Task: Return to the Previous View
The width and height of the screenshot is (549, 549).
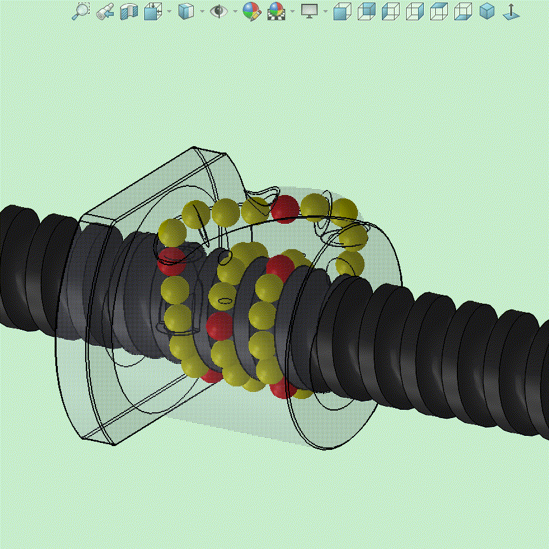Action: [x=105, y=11]
